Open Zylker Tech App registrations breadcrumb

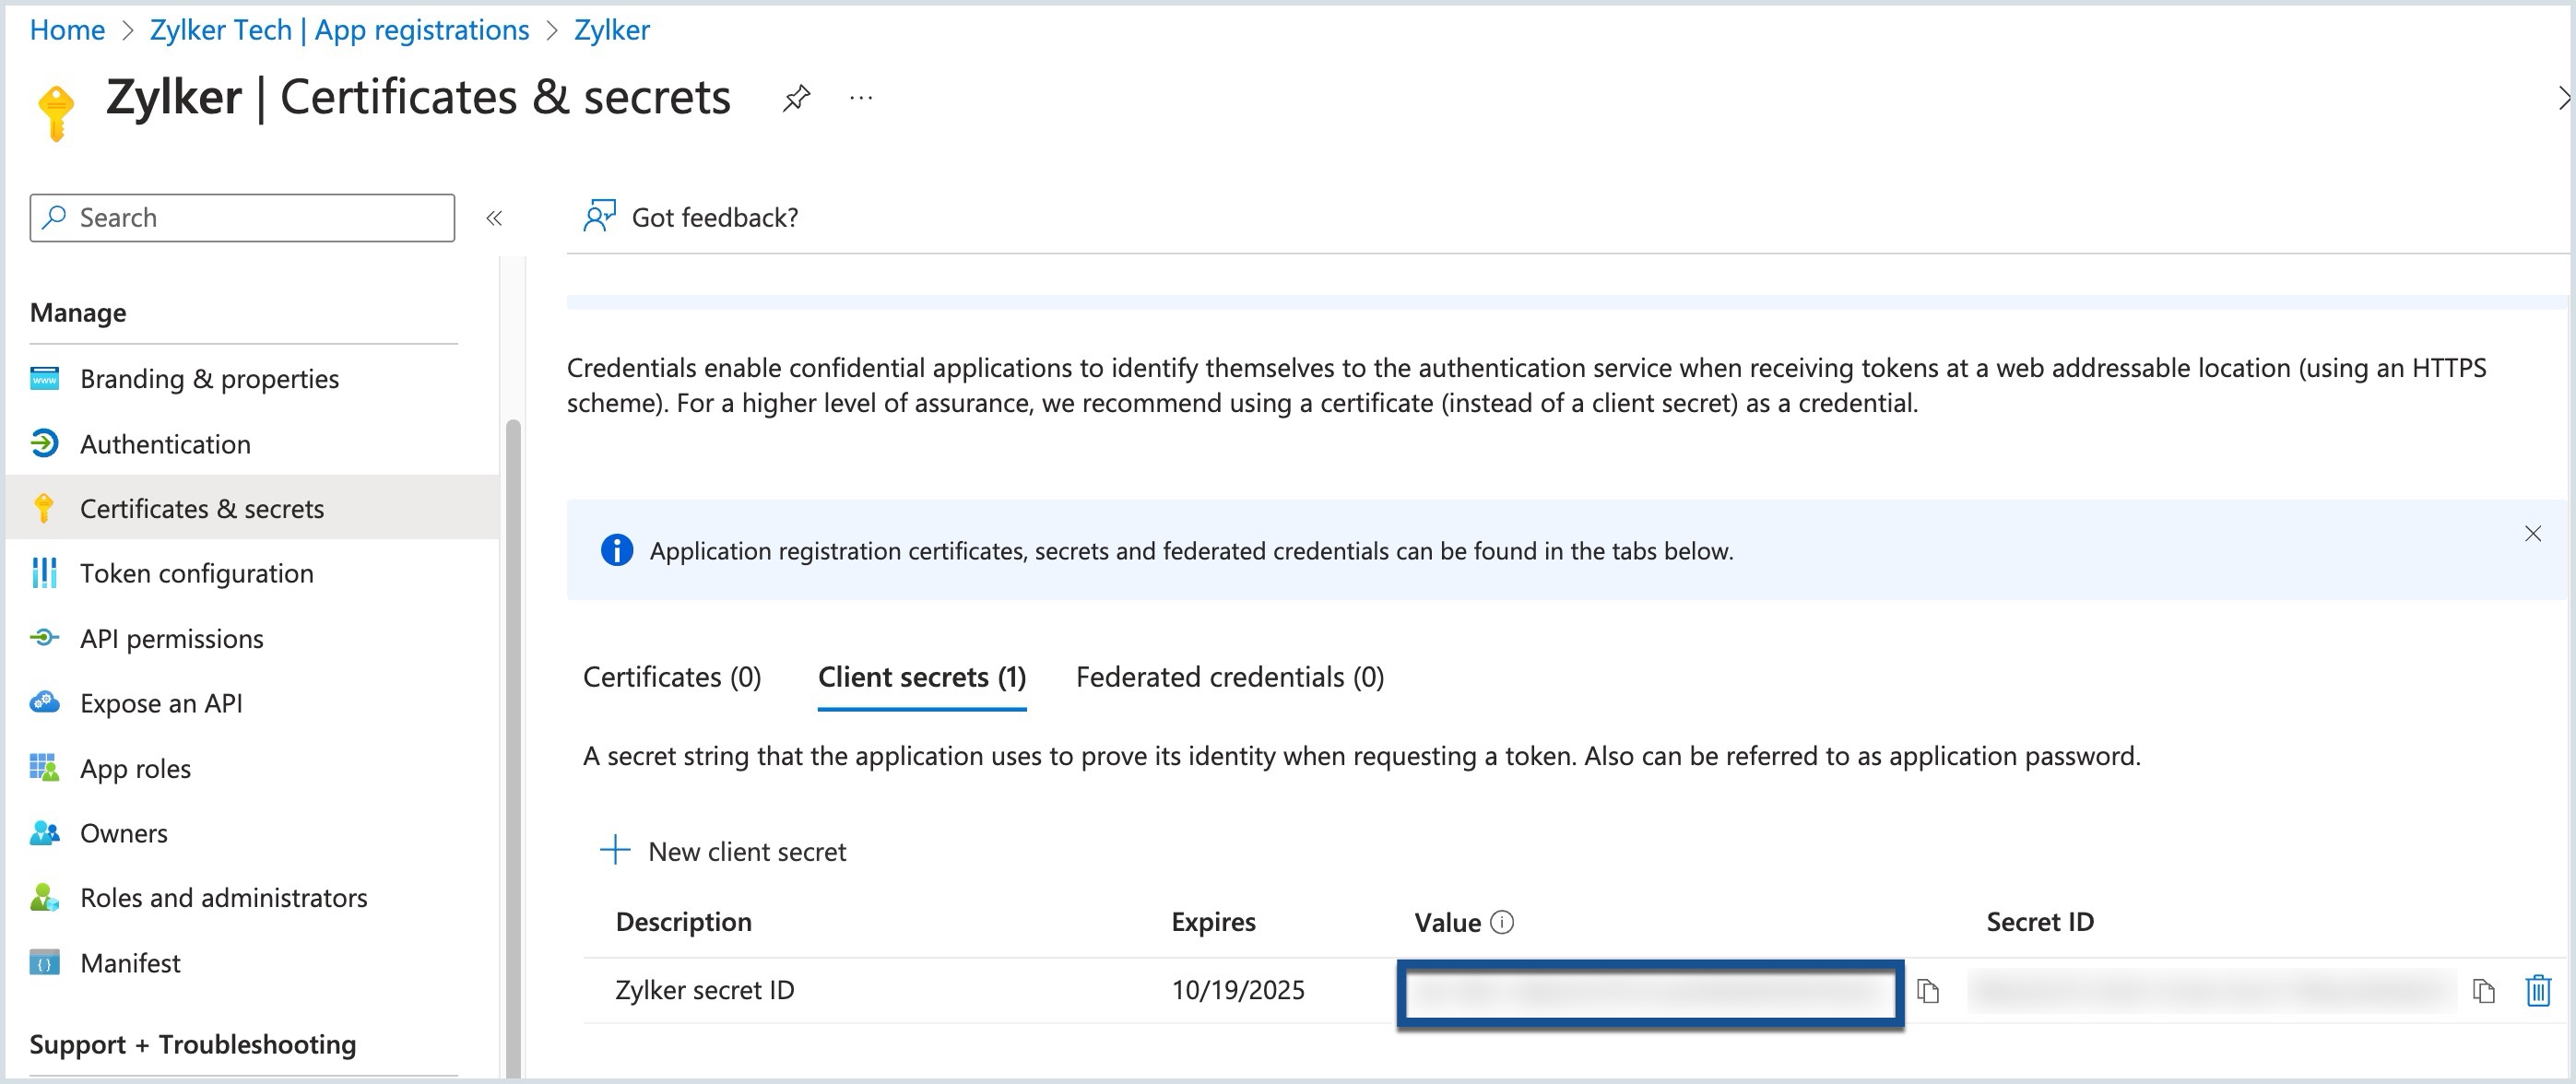[339, 30]
